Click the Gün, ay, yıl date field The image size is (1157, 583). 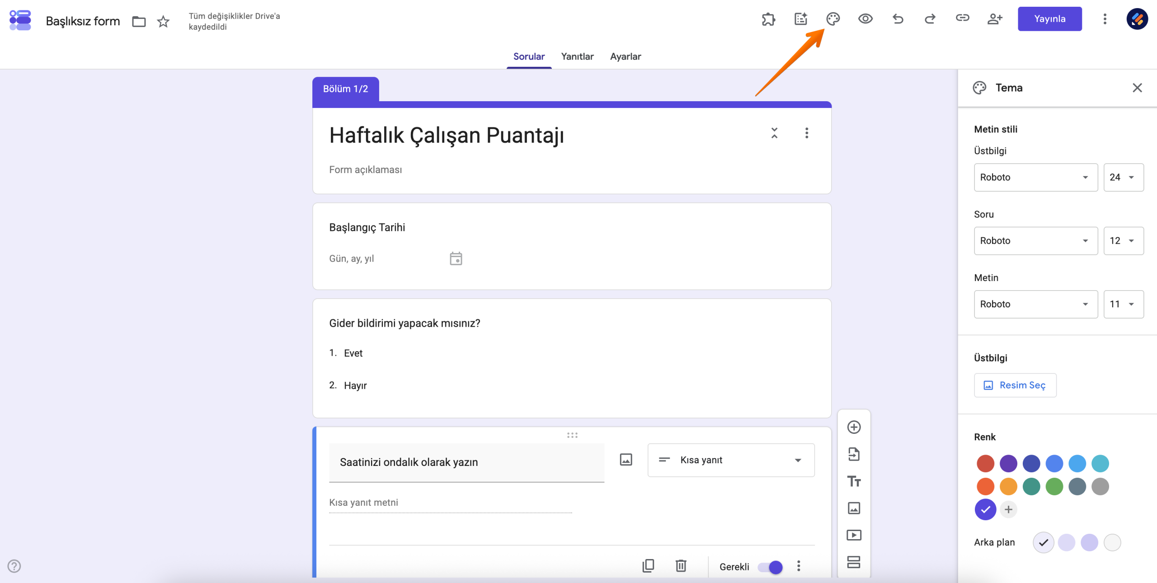click(x=351, y=259)
